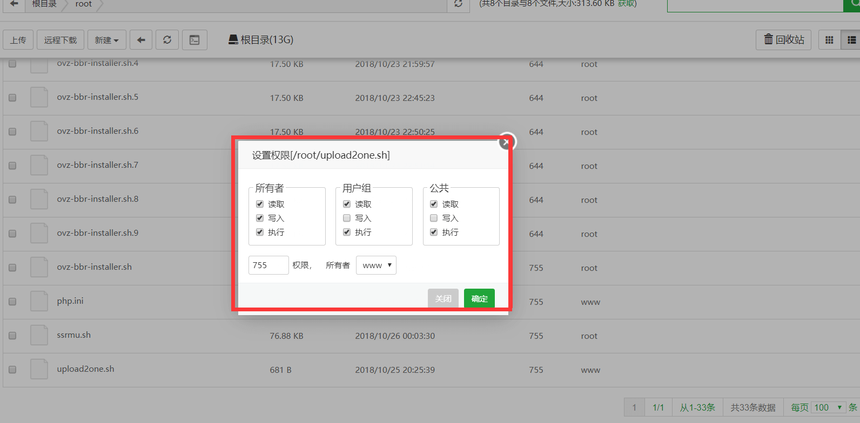Enable public 写入 write permission

[434, 218]
